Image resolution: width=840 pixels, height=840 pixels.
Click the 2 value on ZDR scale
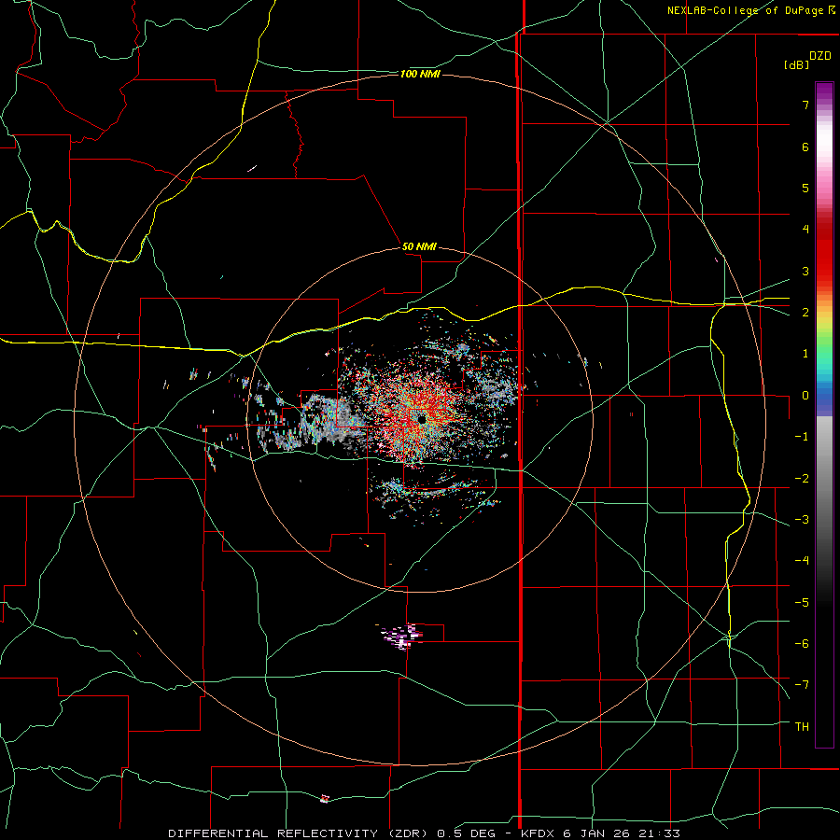pyautogui.click(x=805, y=313)
